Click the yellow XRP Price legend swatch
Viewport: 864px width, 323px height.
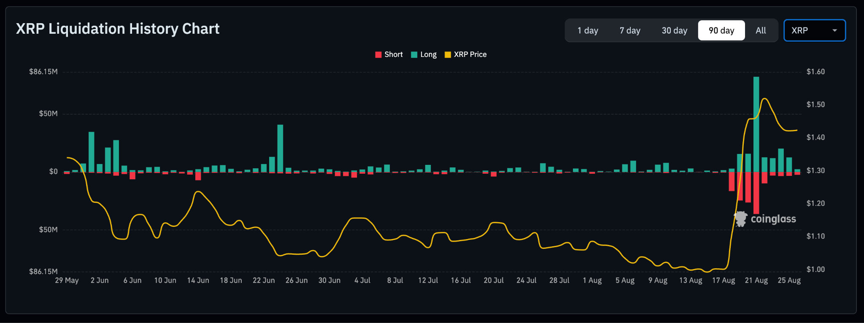(448, 54)
